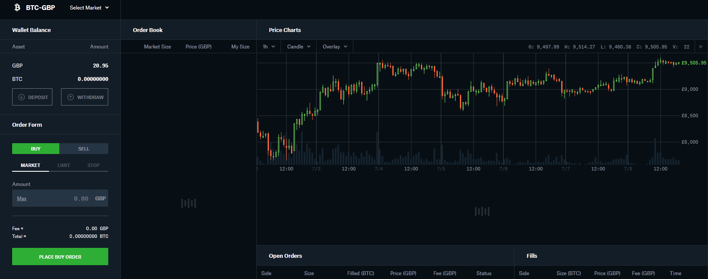Click the Fee (GBP) open orders header

[445, 273]
